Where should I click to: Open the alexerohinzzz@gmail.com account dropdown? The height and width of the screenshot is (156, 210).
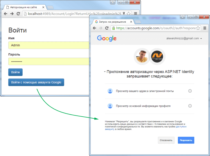click(x=184, y=38)
